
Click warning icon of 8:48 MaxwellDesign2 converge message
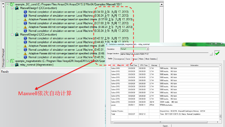[25, 54]
